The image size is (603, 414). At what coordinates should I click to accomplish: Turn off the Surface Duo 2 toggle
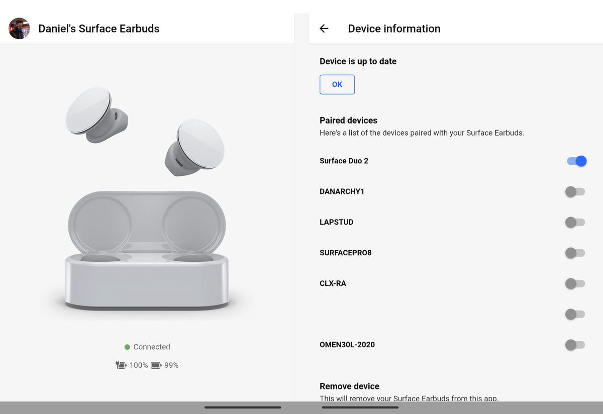click(576, 161)
